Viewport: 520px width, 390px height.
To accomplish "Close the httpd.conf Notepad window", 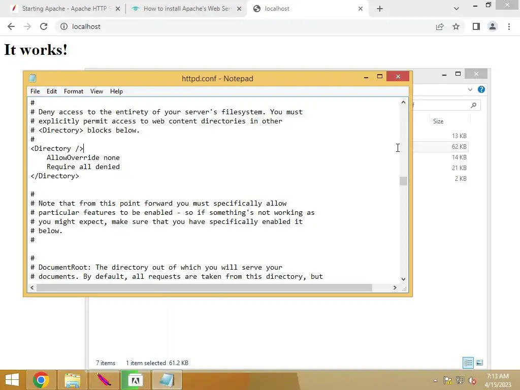I will (x=398, y=77).
